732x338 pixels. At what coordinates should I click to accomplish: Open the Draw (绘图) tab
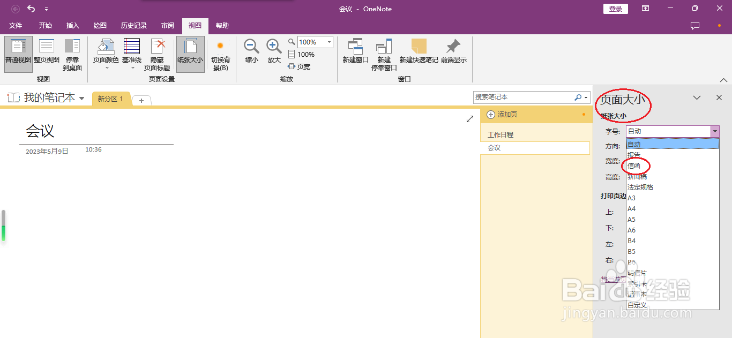pos(100,26)
